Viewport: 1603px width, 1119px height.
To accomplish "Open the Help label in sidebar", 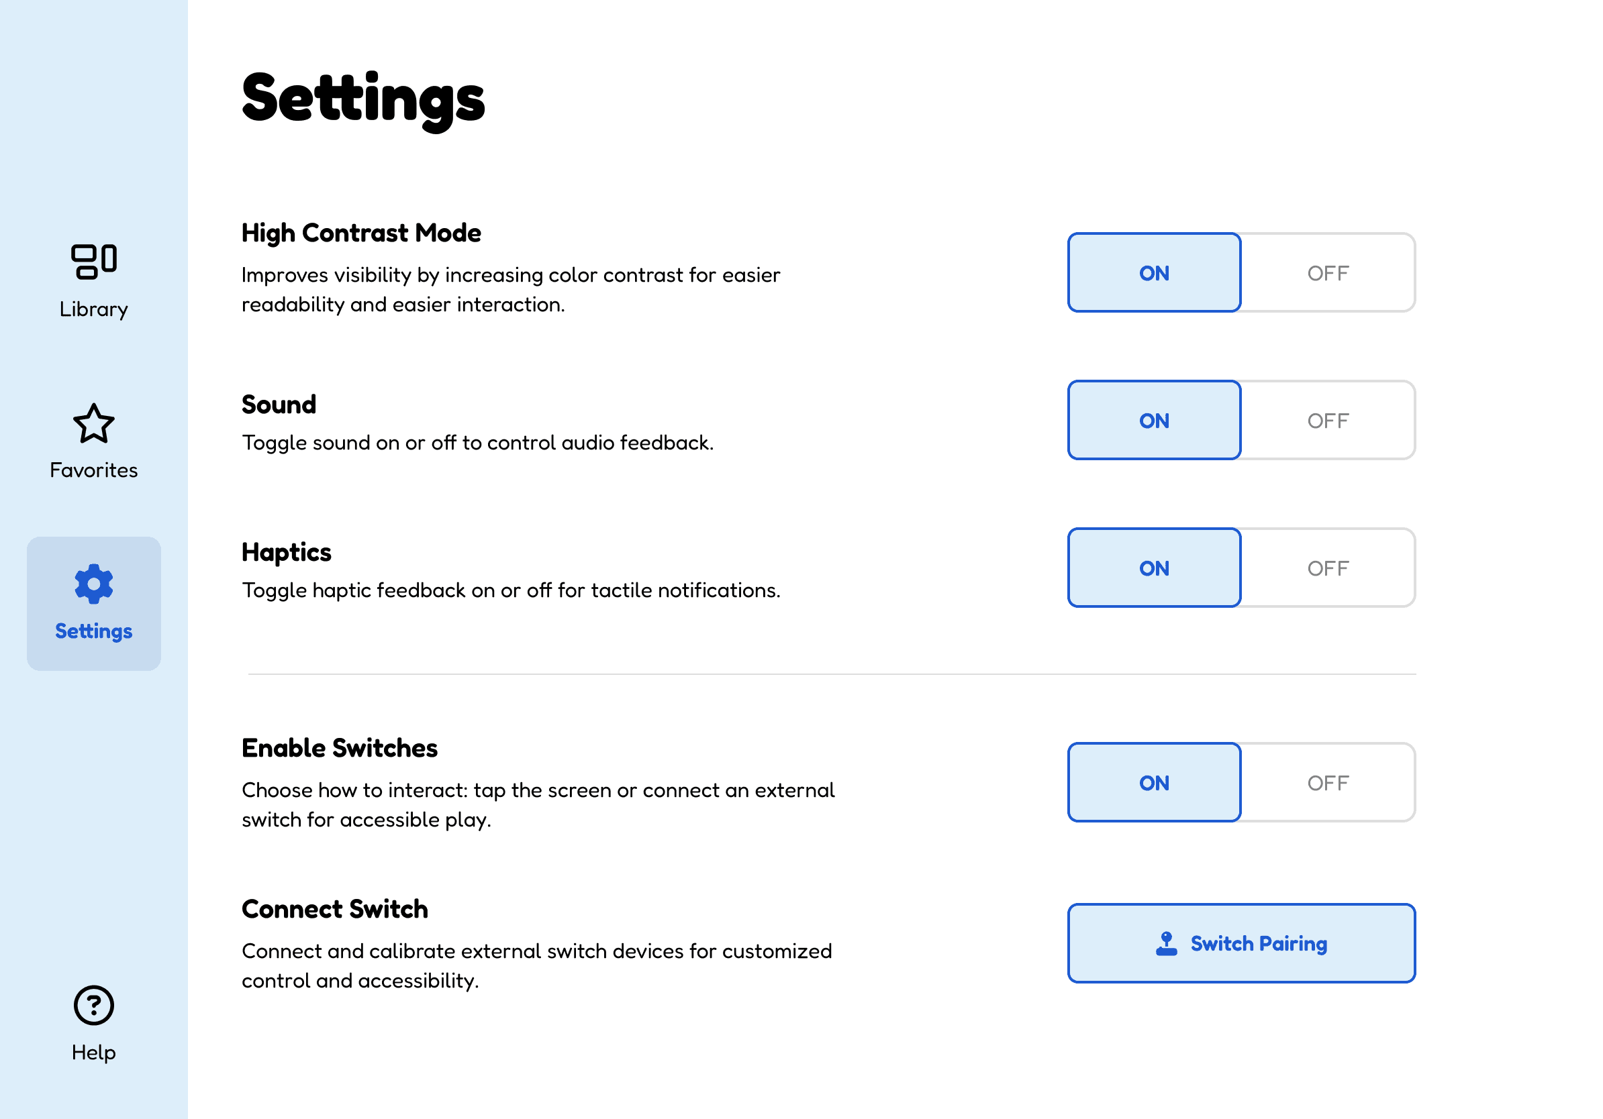I will pos(93,1053).
